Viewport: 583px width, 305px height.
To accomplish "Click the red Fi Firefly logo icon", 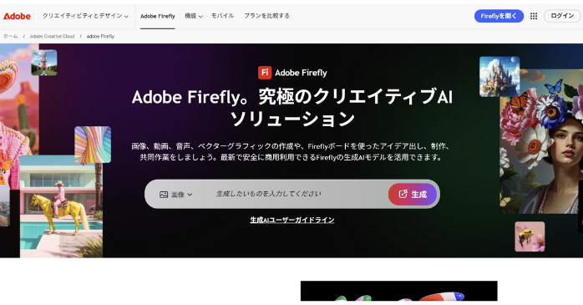I will click(265, 73).
